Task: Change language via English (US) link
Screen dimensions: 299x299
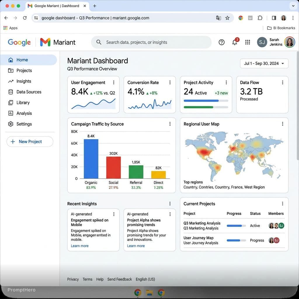Action: 145,279
